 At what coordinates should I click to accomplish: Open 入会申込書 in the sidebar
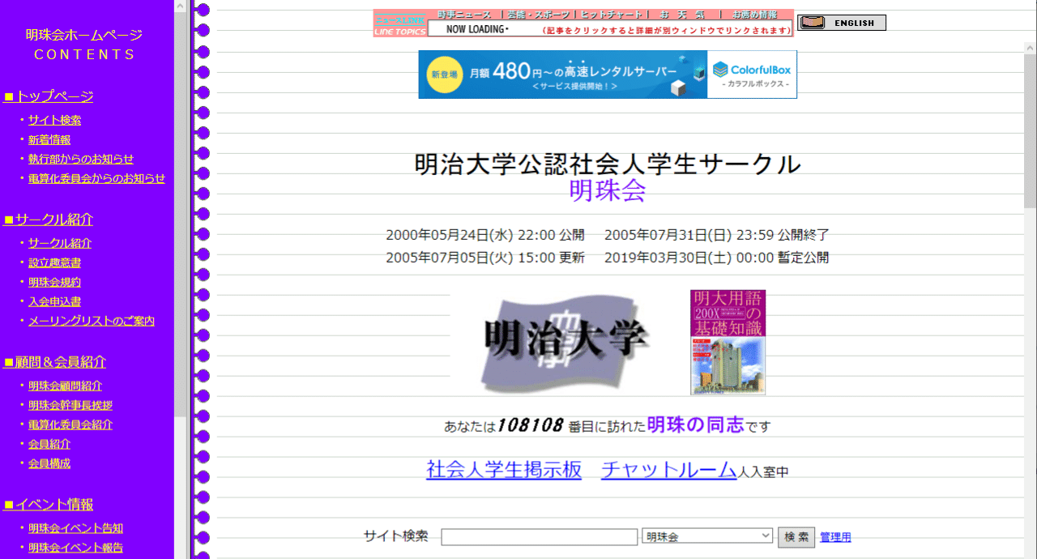pyautogui.click(x=54, y=301)
